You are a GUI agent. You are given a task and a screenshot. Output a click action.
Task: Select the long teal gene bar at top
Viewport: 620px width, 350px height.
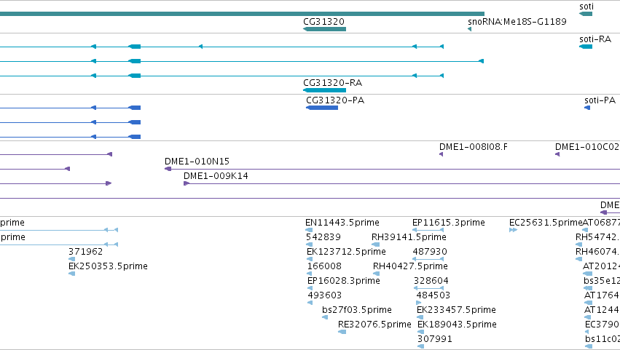tap(242, 15)
